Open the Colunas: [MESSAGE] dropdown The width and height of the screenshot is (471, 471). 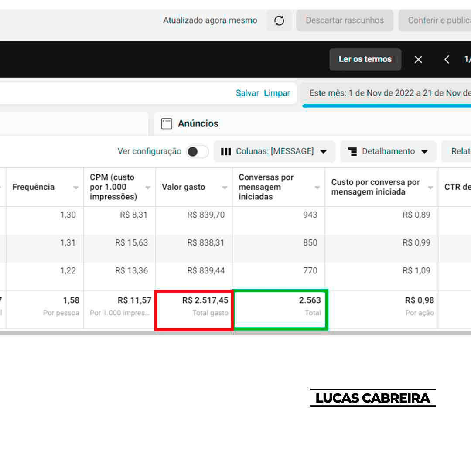click(274, 151)
